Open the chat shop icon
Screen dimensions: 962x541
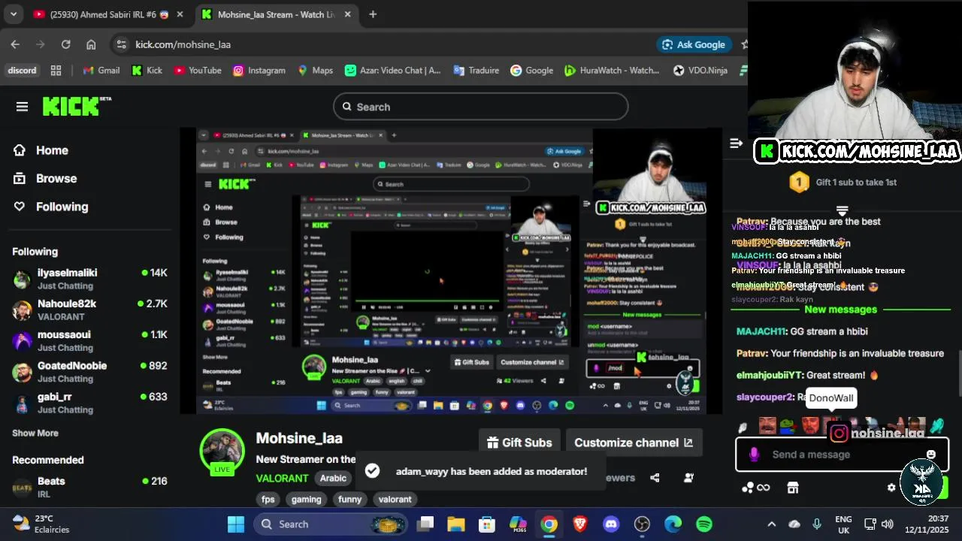(x=793, y=488)
